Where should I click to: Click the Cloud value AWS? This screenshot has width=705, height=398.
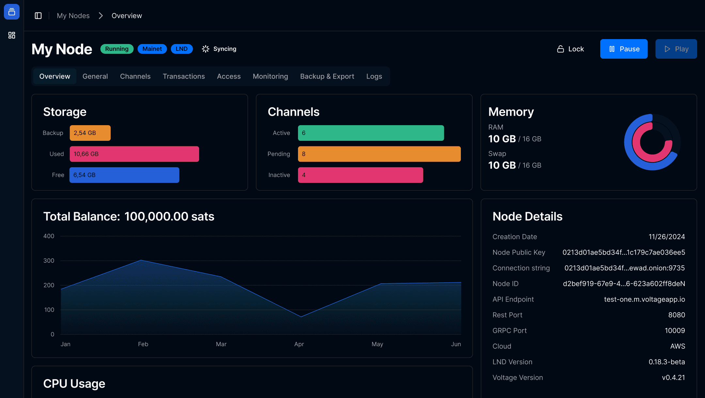678,346
